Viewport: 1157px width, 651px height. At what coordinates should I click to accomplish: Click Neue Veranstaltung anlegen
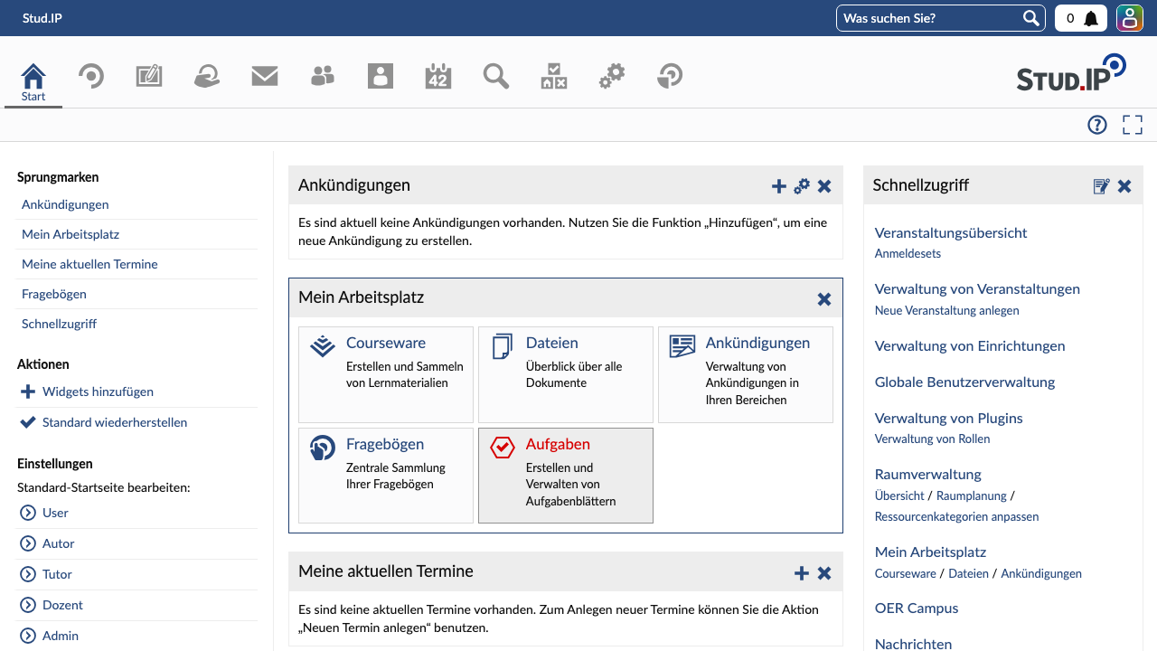[x=947, y=310]
